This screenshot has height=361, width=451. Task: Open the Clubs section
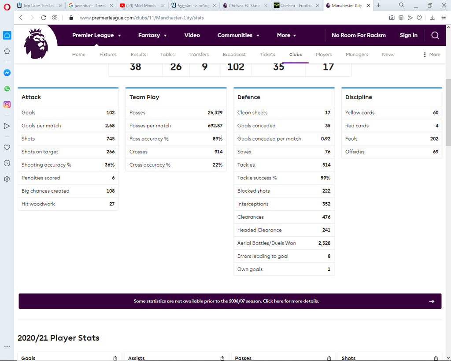pyautogui.click(x=296, y=54)
